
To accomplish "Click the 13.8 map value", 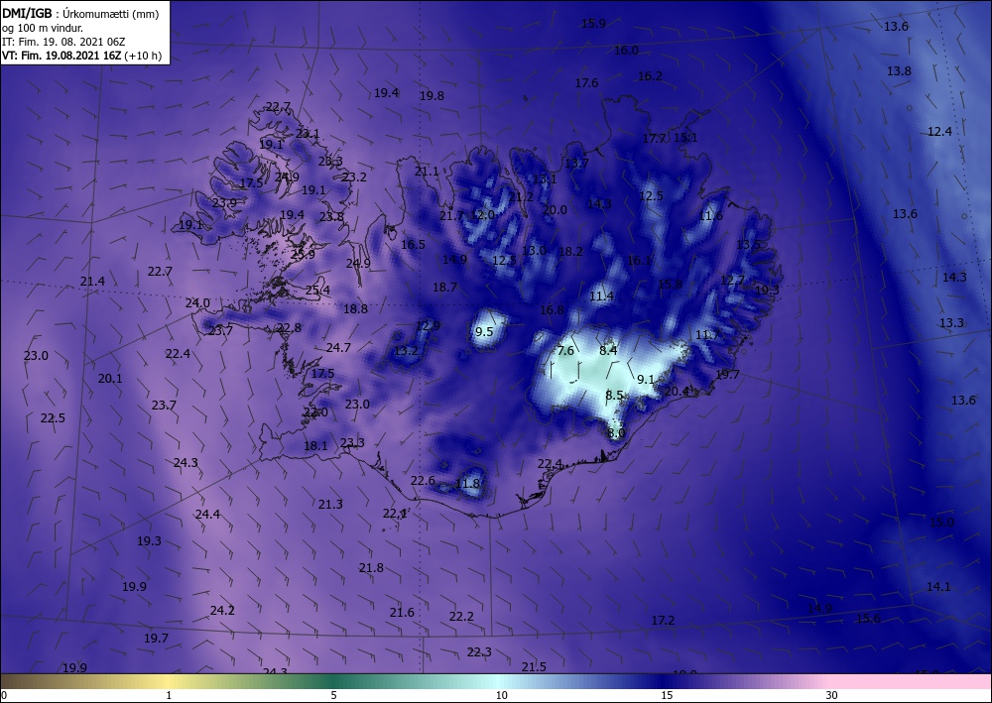I will (x=899, y=71).
